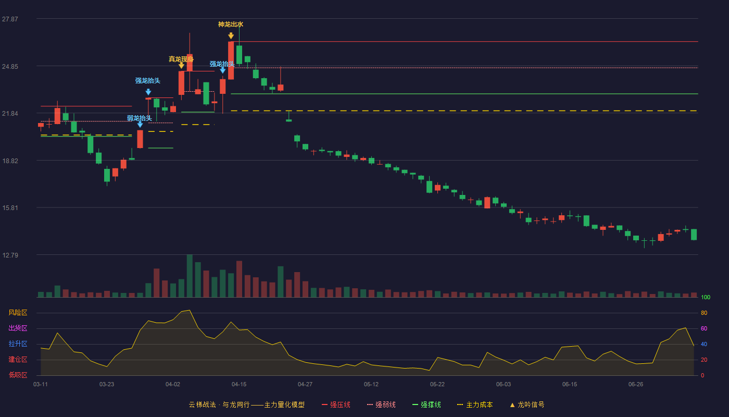The width and height of the screenshot is (729, 417).
Task: Hide the 强撑线 series via legend
Action: pyautogui.click(x=426, y=405)
